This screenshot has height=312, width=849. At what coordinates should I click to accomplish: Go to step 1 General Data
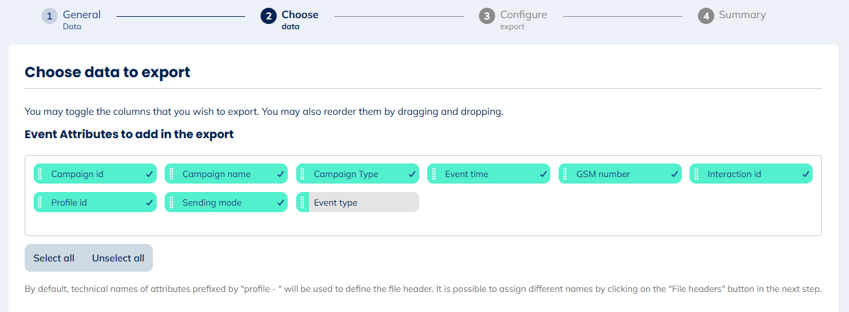(72, 19)
